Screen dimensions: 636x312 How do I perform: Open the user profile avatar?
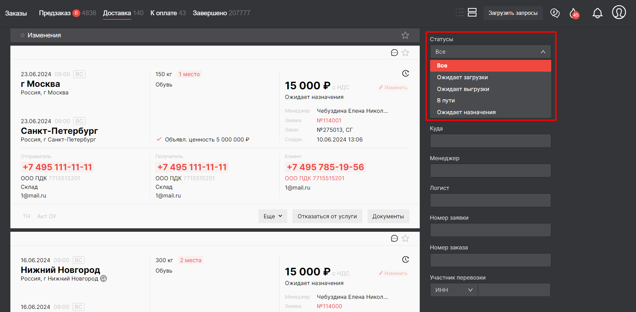(x=619, y=12)
